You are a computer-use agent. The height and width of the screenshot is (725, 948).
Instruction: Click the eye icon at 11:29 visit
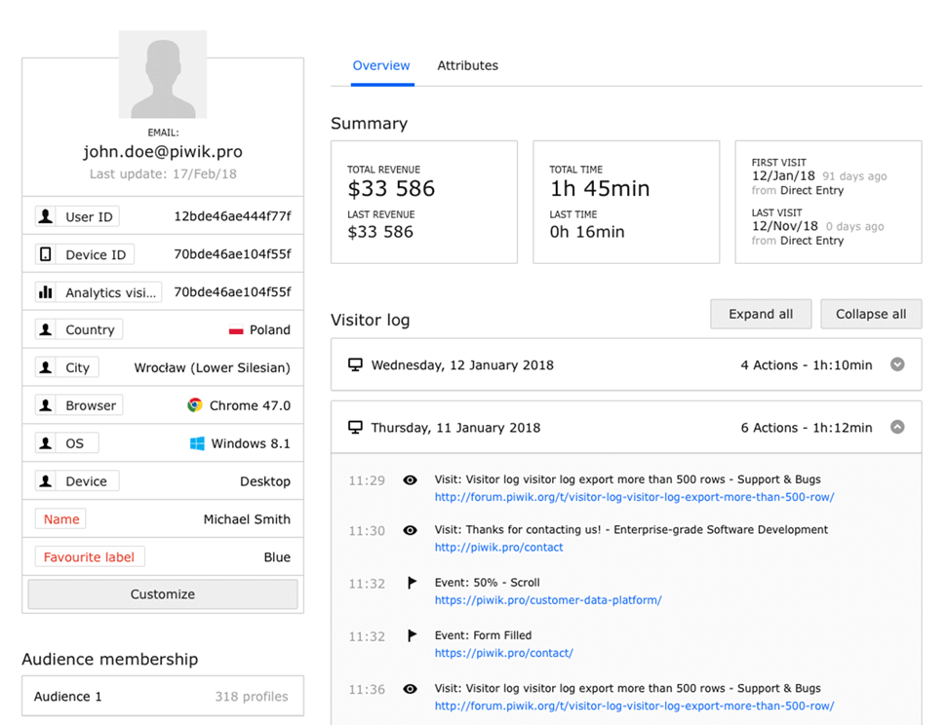pos(411,480)
